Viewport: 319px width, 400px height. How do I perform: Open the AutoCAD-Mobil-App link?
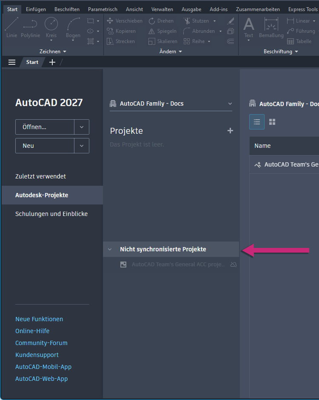click(x=43, y=367)
